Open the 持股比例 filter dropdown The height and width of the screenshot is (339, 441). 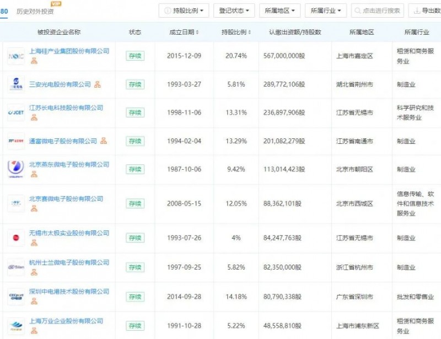click(x=184, y=10)
